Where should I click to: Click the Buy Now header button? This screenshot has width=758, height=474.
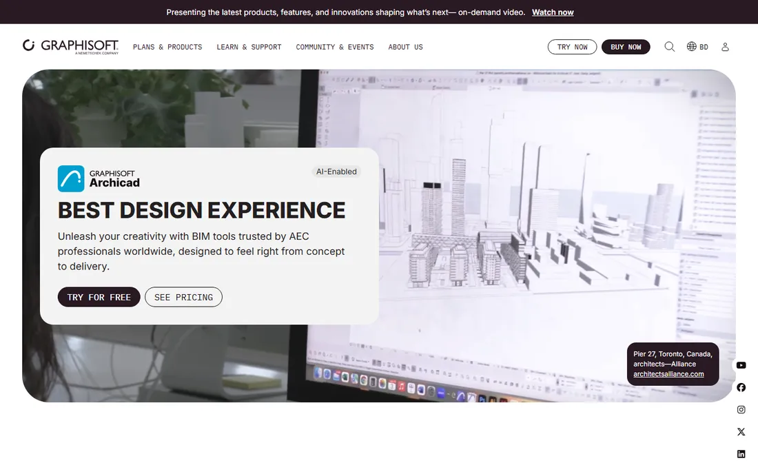[626, 47]
